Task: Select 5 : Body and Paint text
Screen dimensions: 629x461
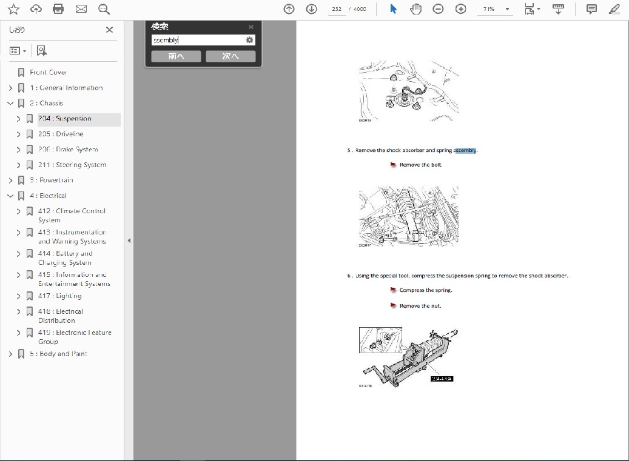Action: [58, 354]
